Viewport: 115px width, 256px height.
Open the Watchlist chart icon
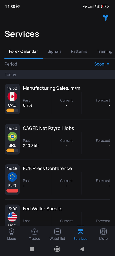coord(57,231)
